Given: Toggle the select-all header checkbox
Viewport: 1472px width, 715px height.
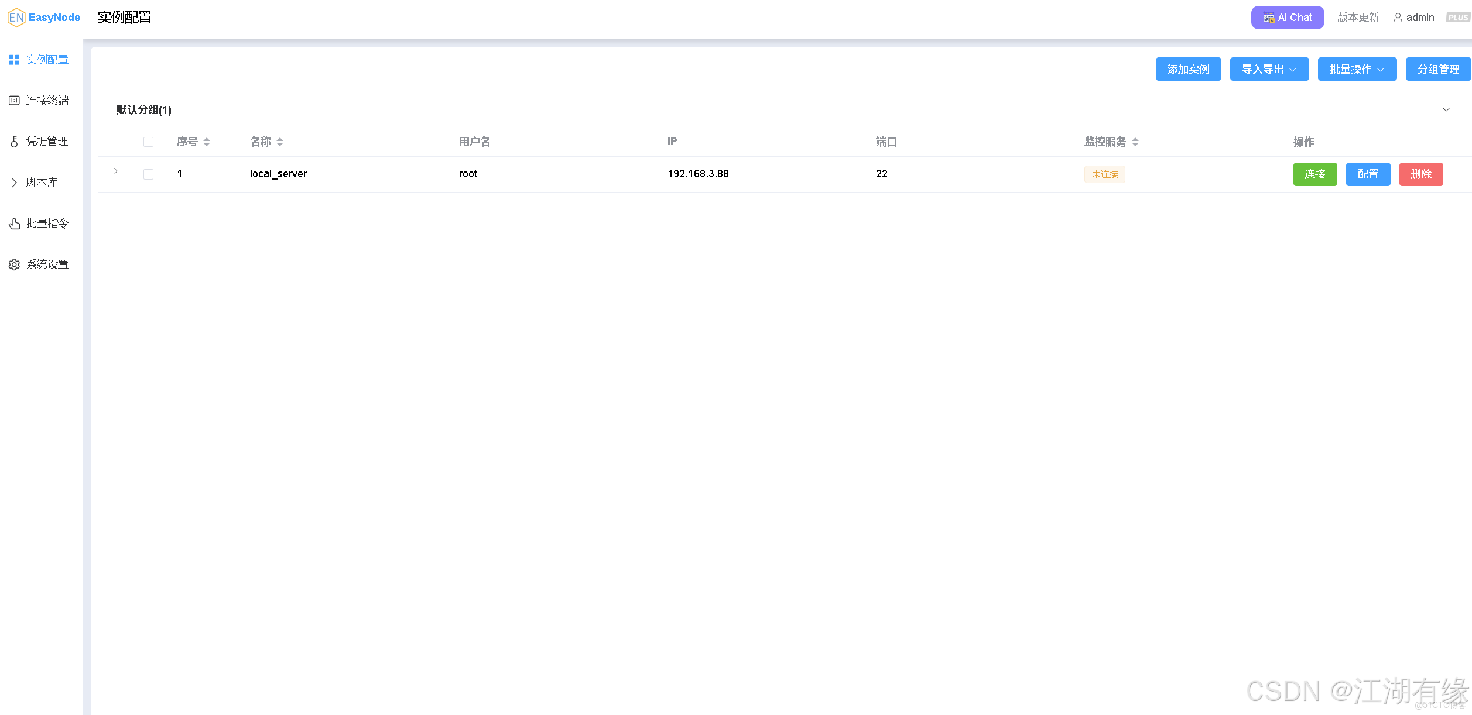Looking at the screenshot, I should [x=148, y=142].
